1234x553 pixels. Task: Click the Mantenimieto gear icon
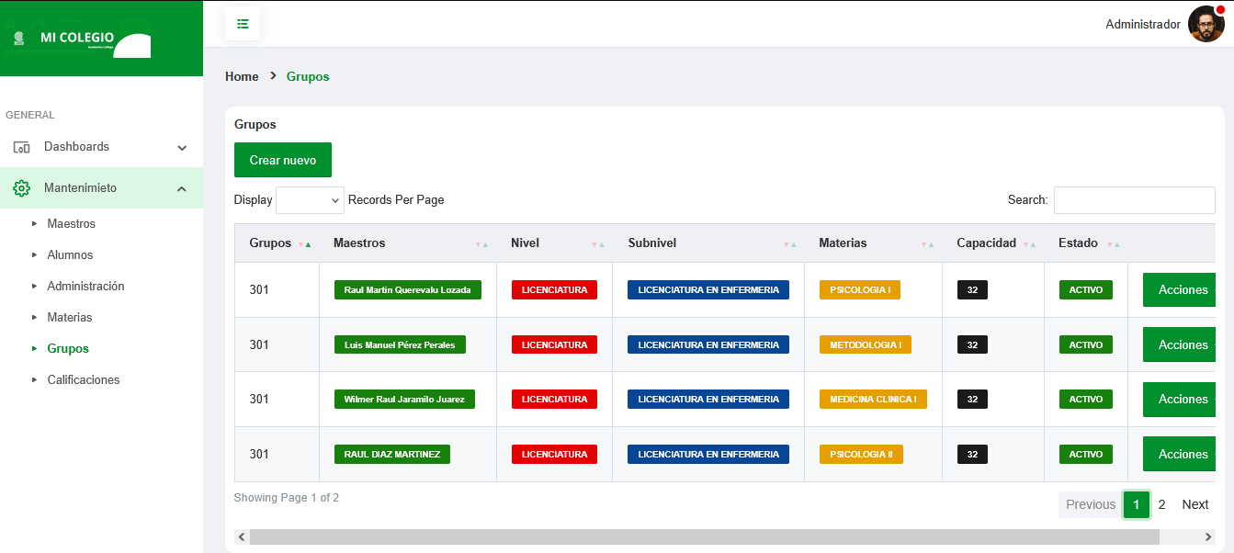coord(21,188)
